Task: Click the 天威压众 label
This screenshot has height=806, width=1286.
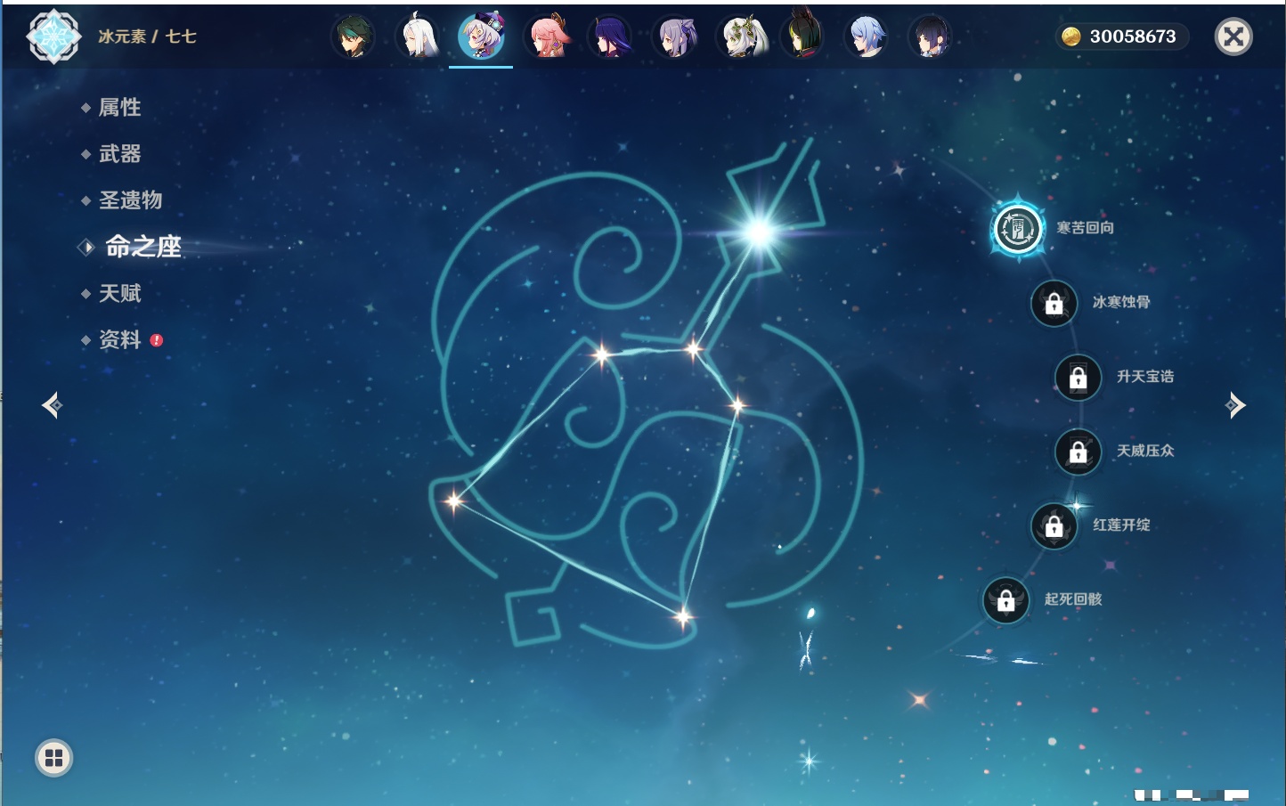Action: tap(1145, 451)
